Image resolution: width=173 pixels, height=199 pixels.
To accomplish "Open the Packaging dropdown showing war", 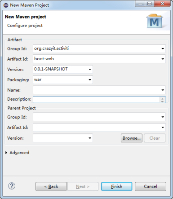I will point(90,80).
